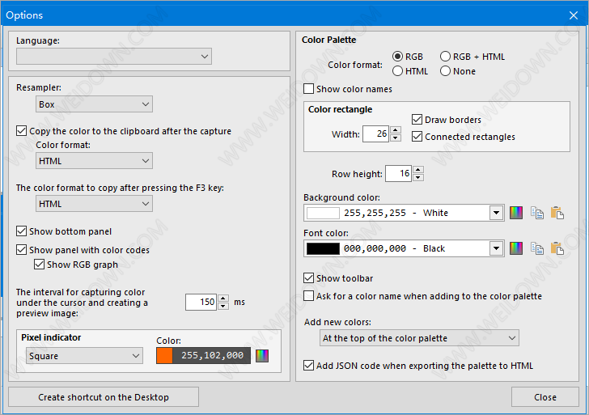Open clipboard Color format dropdown
Viewport: 589px width, 415px height.
pos(94,161)
